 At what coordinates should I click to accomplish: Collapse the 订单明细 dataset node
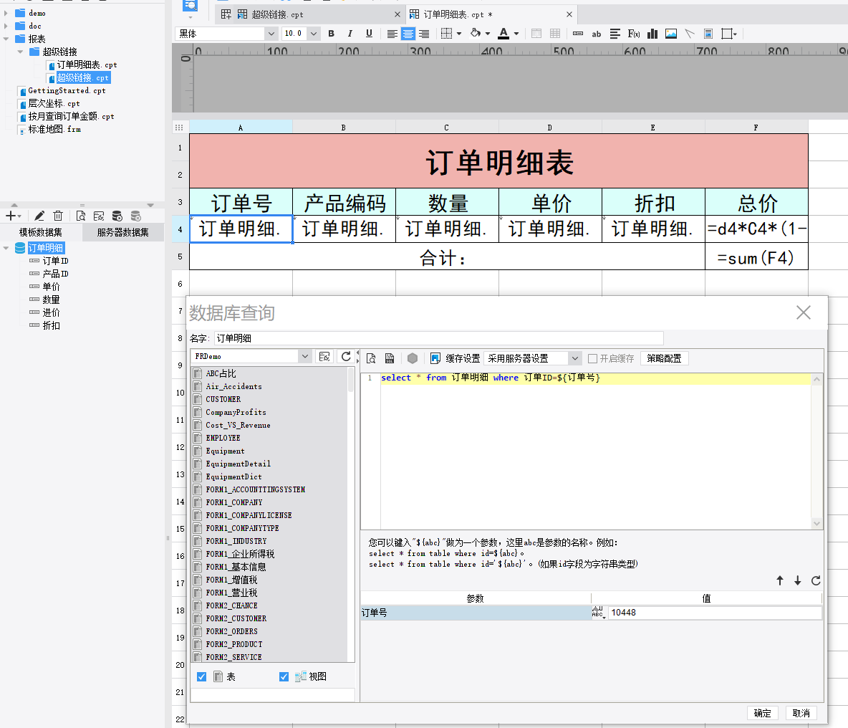(x=6, y=248)
